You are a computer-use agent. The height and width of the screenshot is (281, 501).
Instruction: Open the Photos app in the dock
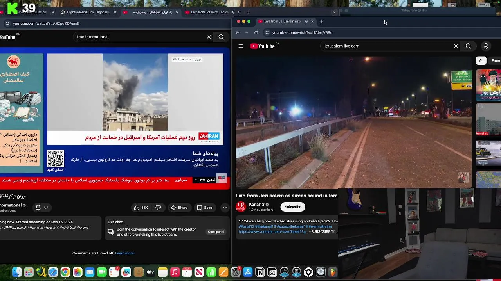pyautogui.click(x=77, y=272)
